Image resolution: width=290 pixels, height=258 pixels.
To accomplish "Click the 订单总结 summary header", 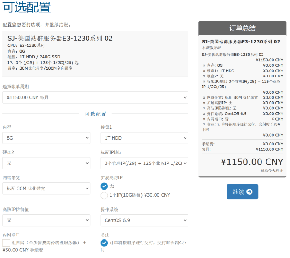I will pyautogui.click(x=242, y=28).
